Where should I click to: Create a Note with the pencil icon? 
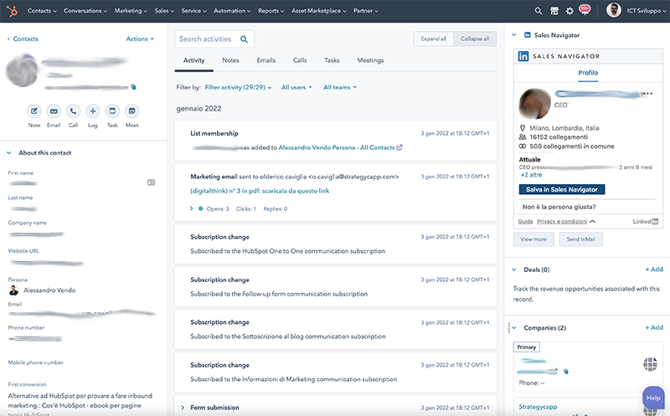[34, 111]
